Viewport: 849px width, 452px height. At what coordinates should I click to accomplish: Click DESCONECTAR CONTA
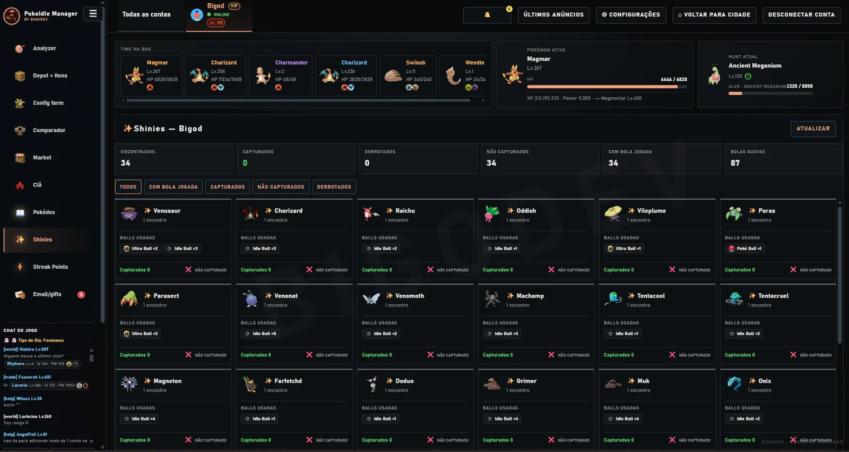tap(801, 15)
